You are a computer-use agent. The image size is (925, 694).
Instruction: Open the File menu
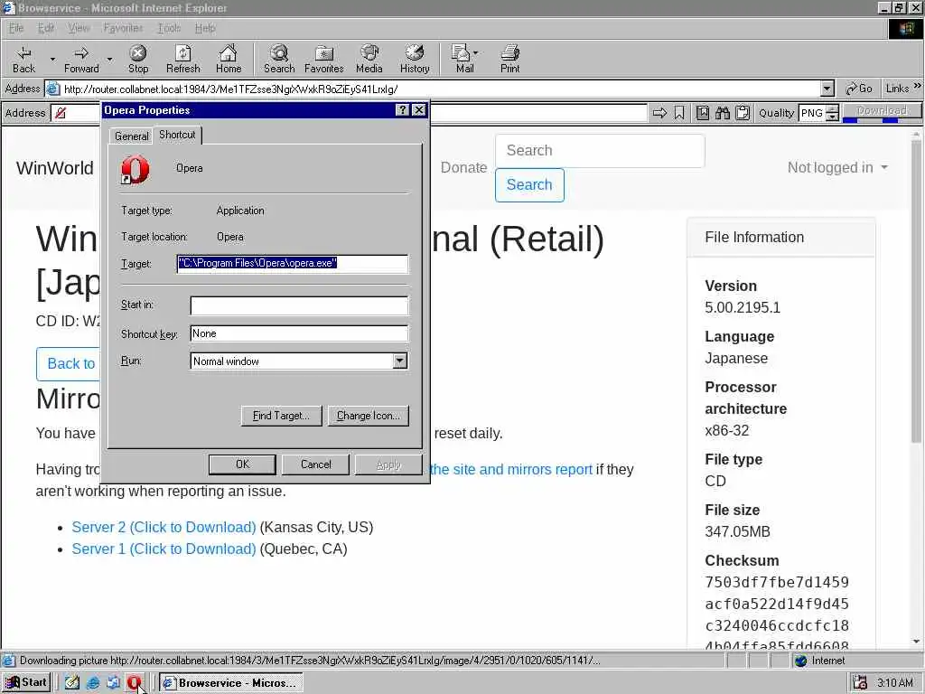point(16,28)
